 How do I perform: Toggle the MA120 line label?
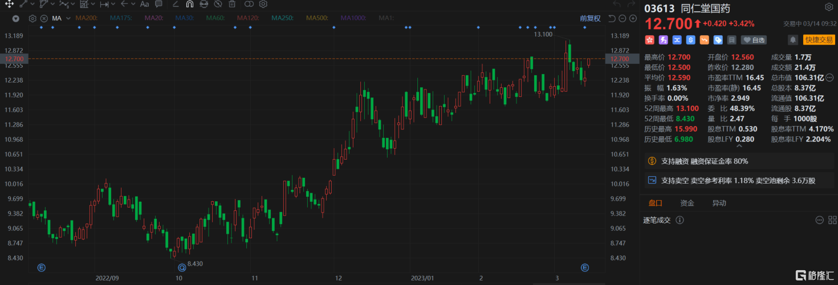click(x=247, y=18)
